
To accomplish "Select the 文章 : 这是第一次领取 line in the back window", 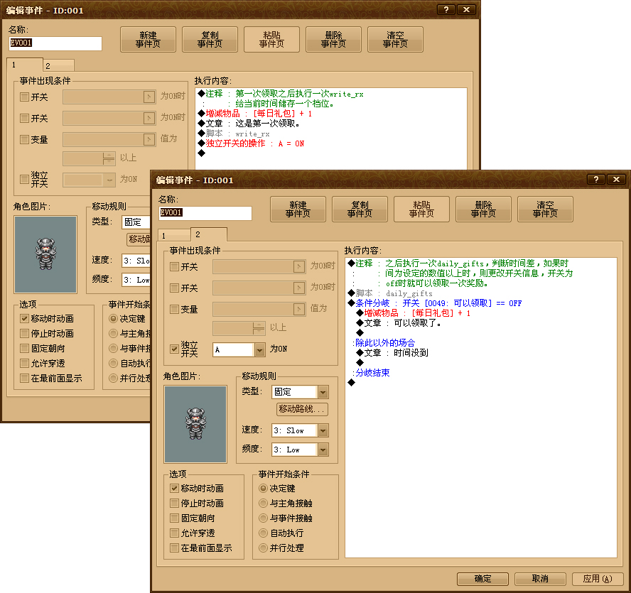I will [x=249, y=124].
